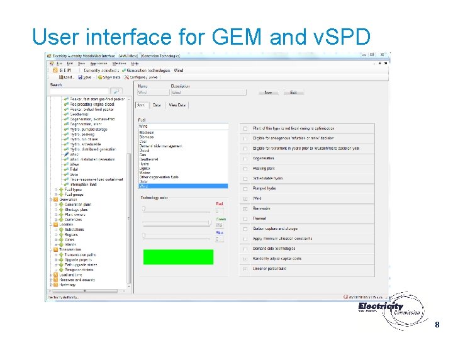
Task: Toggle the Thermal checkbox
Action: (245, 219)
